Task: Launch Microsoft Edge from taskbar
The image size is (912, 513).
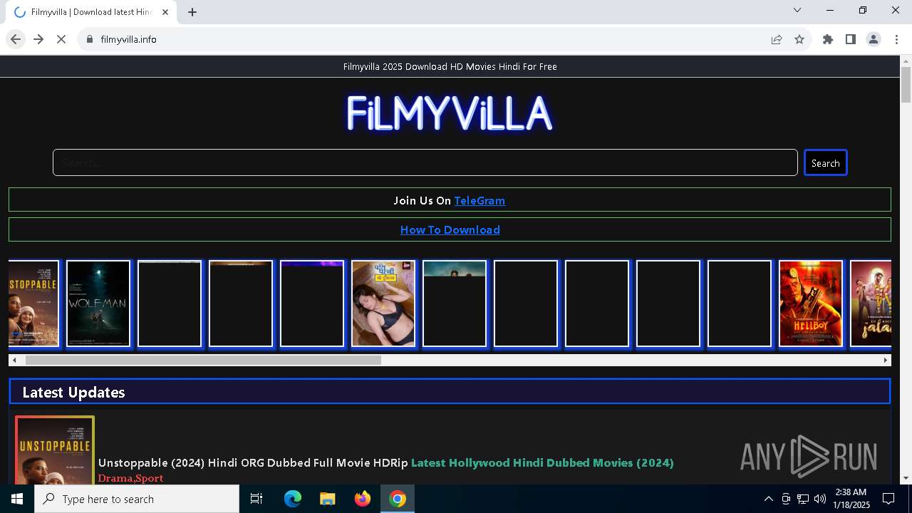Action: (x=293, y=499)
